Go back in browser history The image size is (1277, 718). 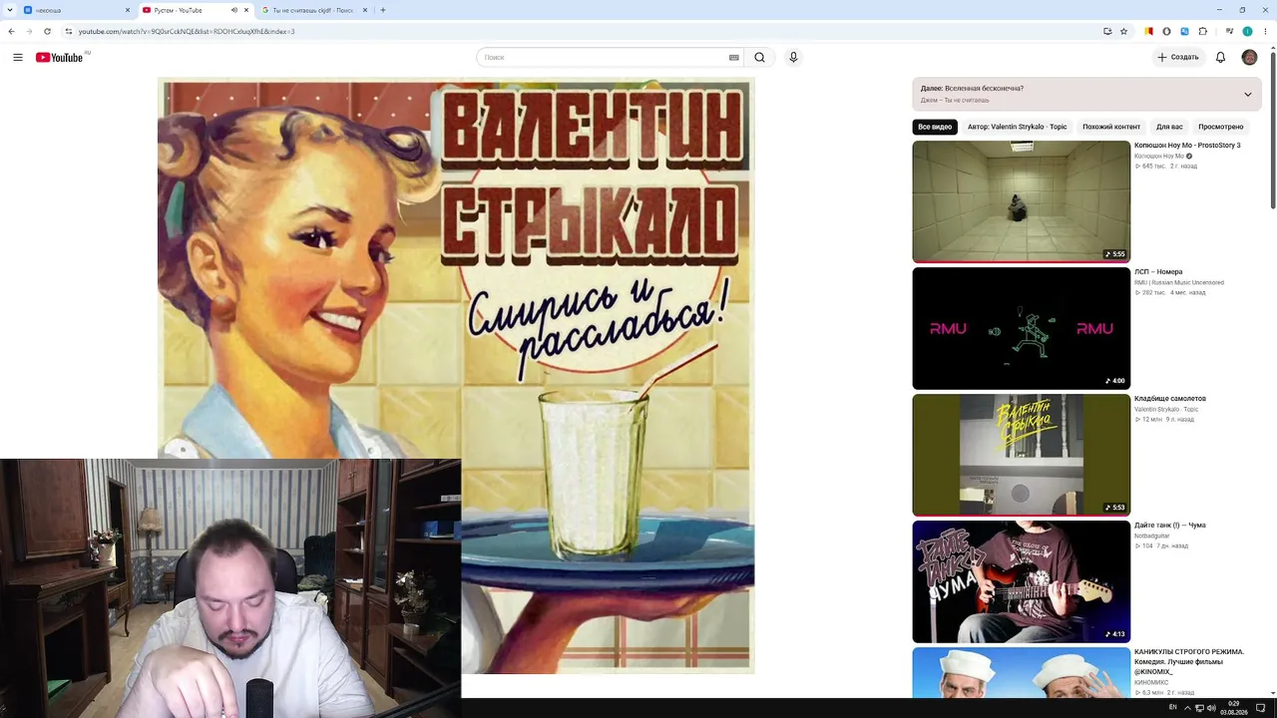pos(11,31)
